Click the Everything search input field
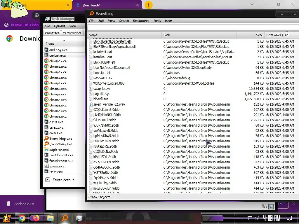This screenshot has width=299, height=224. (193, 27)
